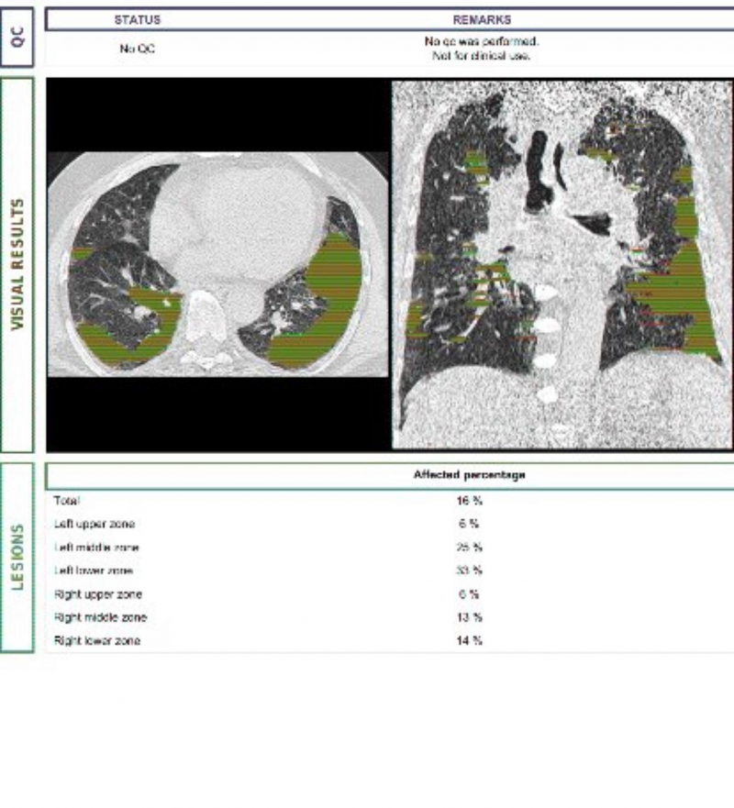Image resolution: width=734 pixels, height=808 pixels.
Task: Click the 'No QC' status value
Action: tap(137, 49)
